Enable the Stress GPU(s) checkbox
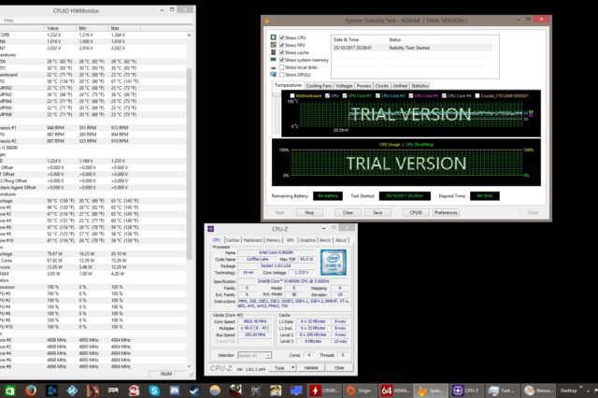Viewport: 598px width, 398px height. point(283,73)
